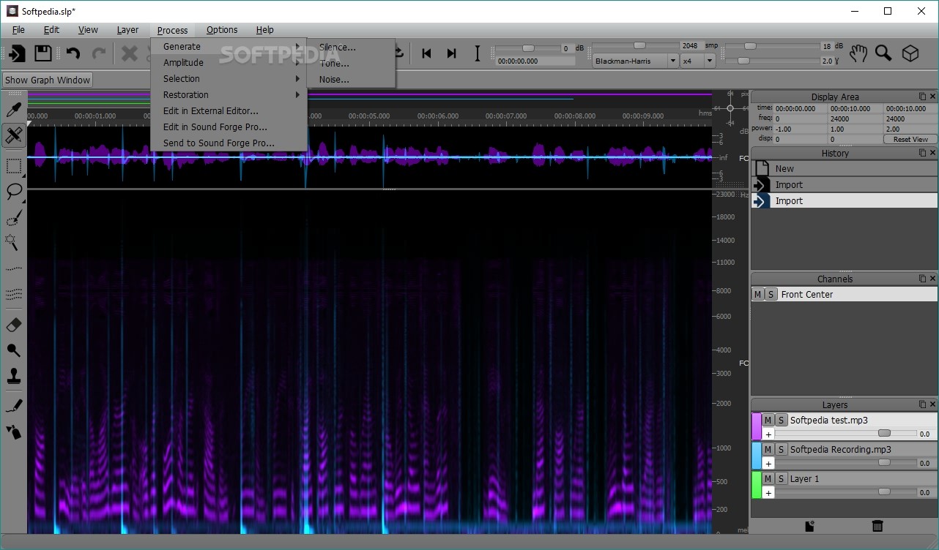Open the Restoration submenu

[229, 95]
